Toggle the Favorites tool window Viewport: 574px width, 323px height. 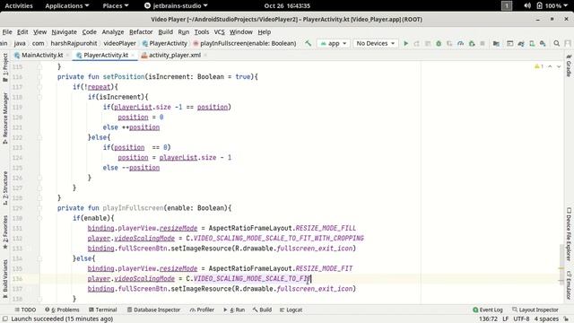(x=5, y=232)
